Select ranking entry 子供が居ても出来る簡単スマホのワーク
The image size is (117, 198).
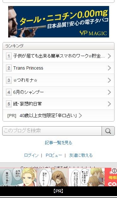click(x=58, y=56)
